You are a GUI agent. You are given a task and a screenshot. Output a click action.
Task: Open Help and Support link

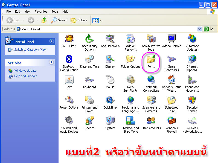point(26,76)
